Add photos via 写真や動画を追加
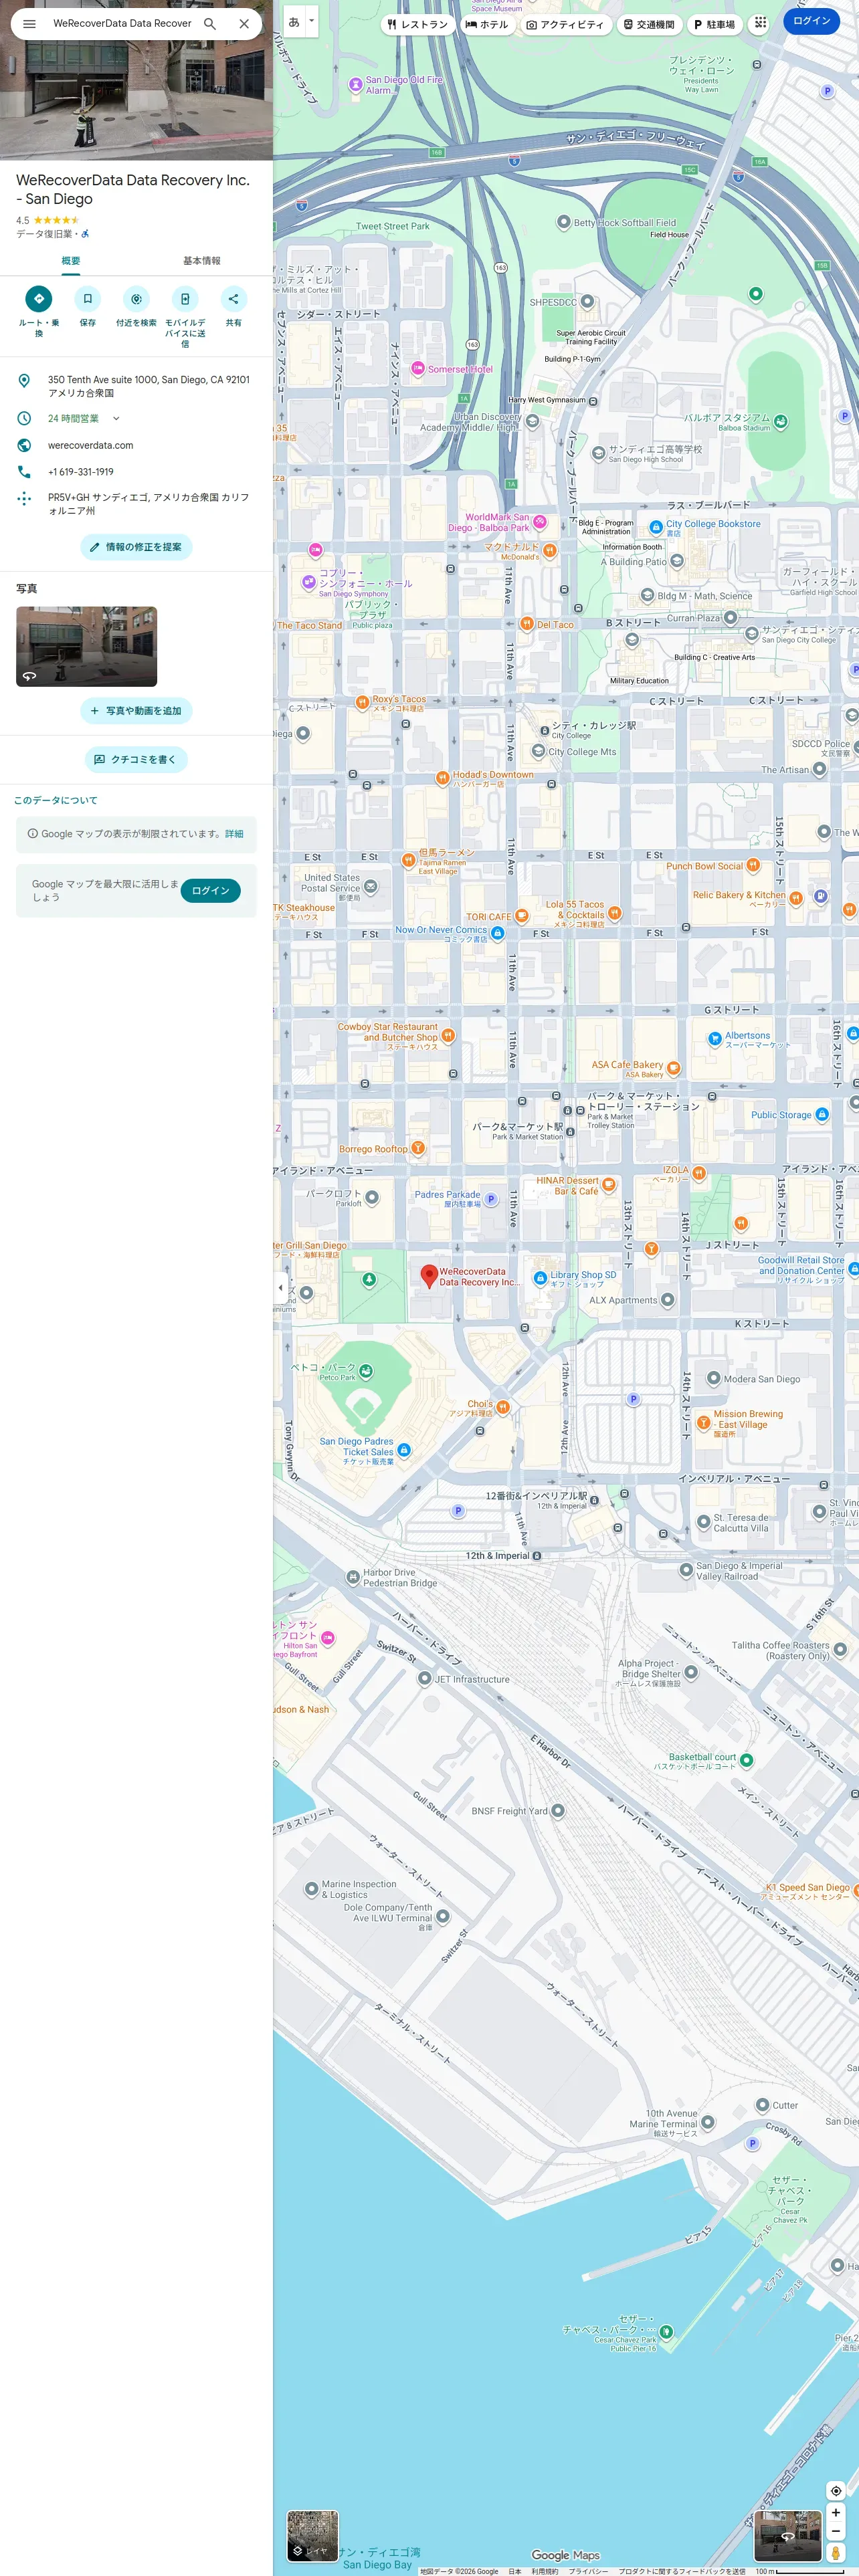The image size is (859, 2576). 136,711
